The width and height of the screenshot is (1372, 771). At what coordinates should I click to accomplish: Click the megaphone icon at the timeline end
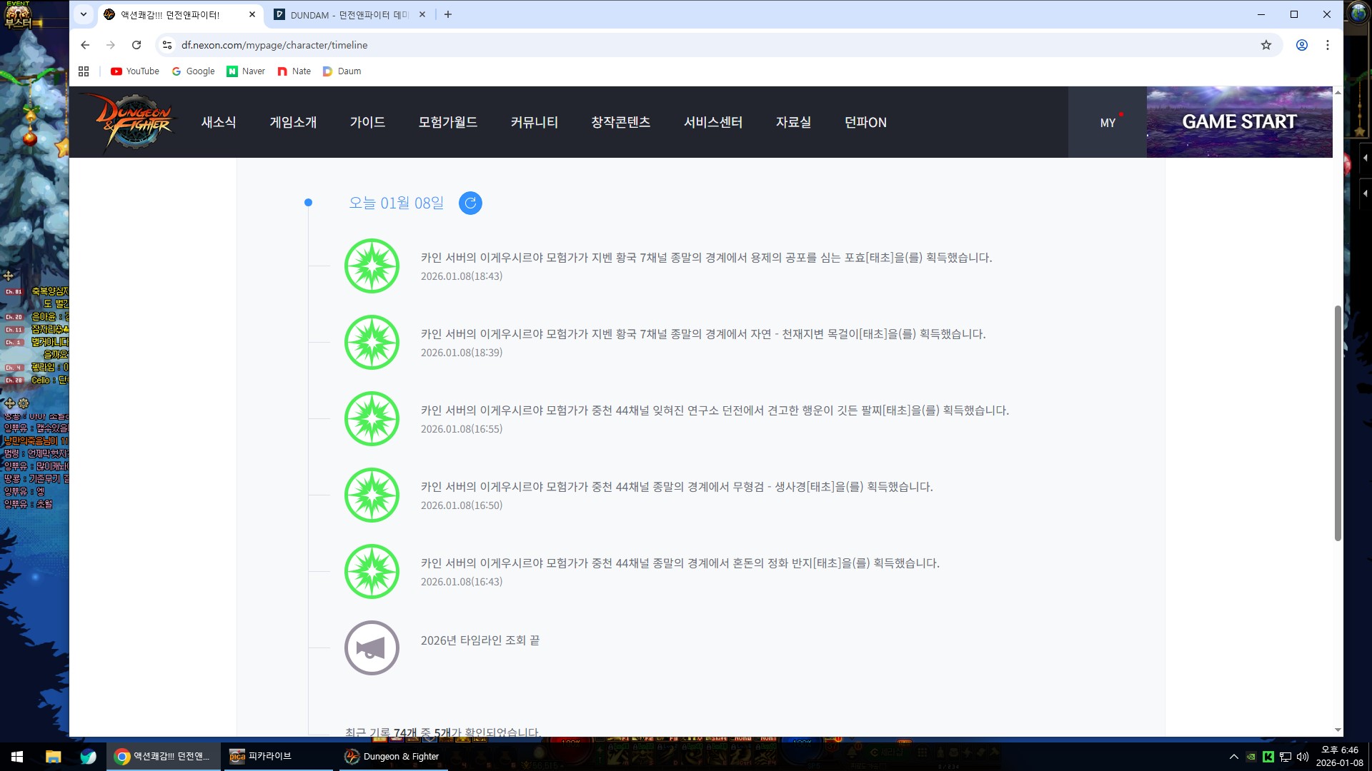[372, 648]
